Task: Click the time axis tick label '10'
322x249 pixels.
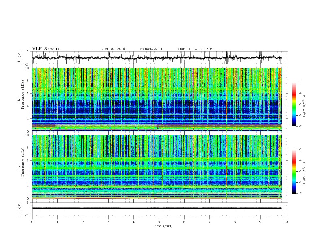Action: (286, 222)
